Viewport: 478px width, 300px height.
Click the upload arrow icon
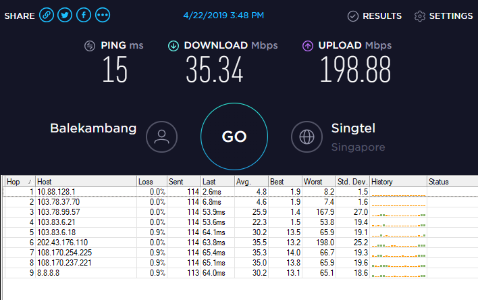click(308, 46)
